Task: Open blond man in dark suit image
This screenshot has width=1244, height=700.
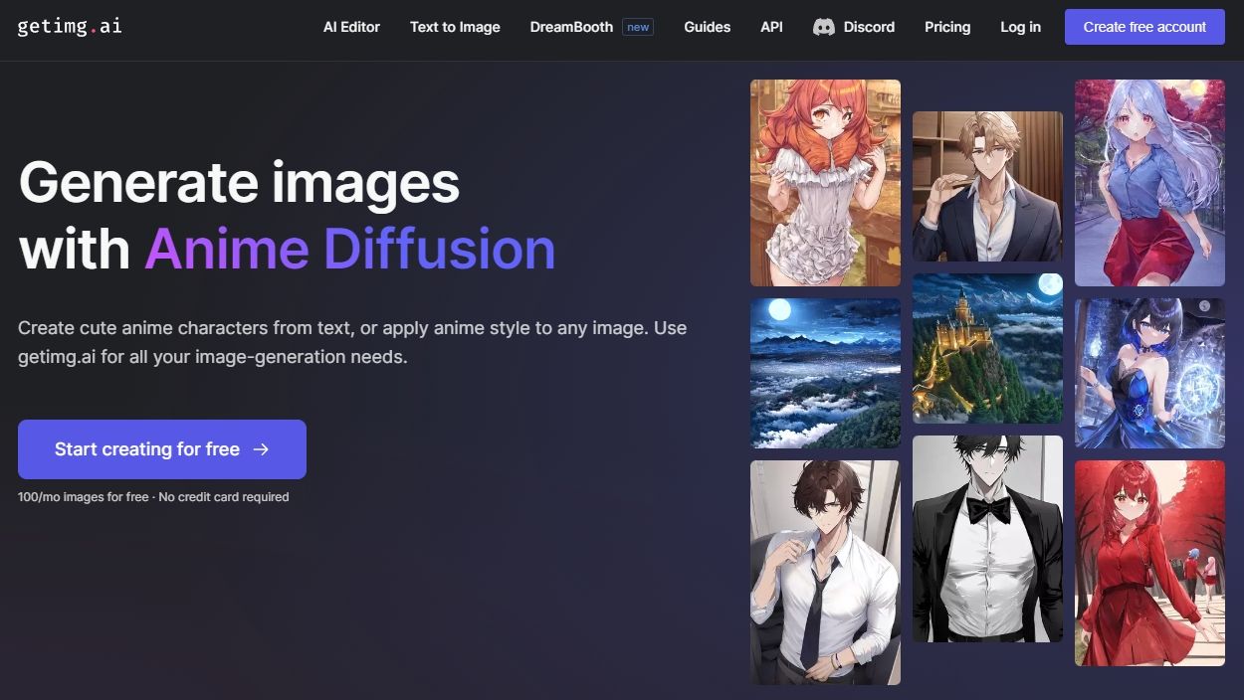Action: (987, 187)
